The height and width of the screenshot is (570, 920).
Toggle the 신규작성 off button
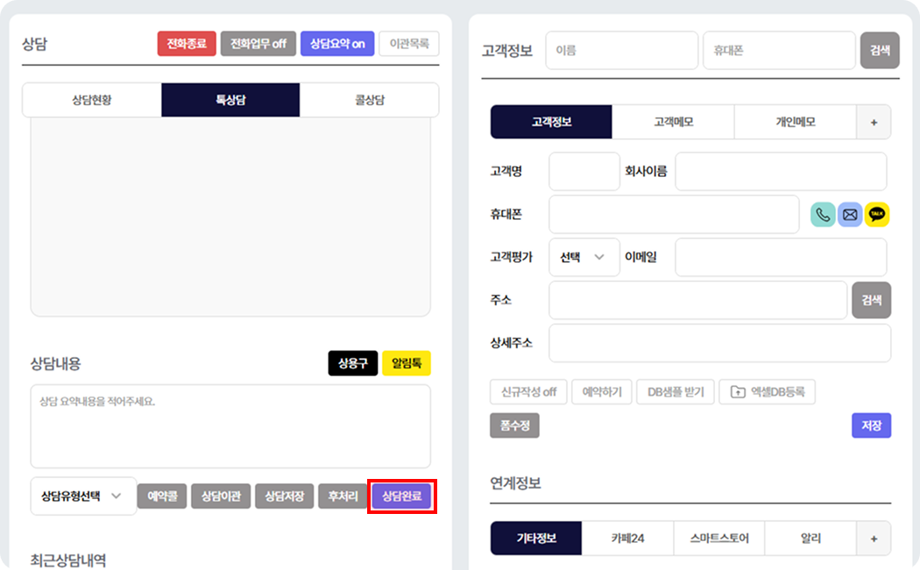pyautogui.click(x=528, y=392)
